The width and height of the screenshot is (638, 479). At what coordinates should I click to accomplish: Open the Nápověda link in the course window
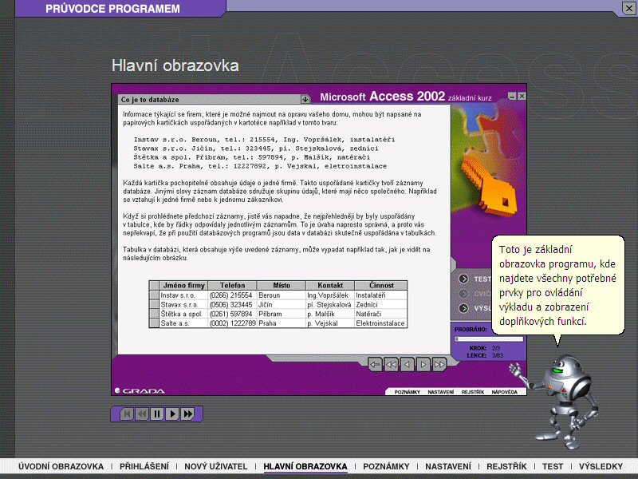pyautogui.click(x=505, y=392)
